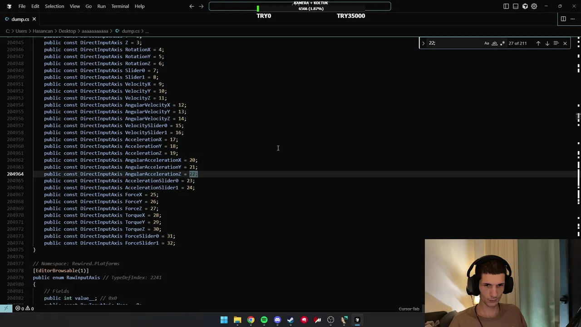Image resolution: width=581 pixels, height=327 pixels.
Task: Expand the replace field chevron in find widget
Action: (423, 43)
